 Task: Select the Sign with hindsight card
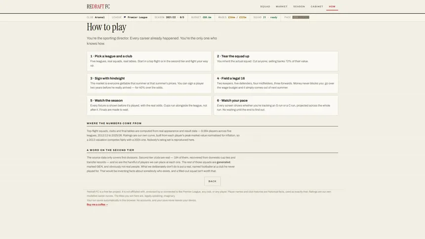pyautogui.click(x=149, y=83)
